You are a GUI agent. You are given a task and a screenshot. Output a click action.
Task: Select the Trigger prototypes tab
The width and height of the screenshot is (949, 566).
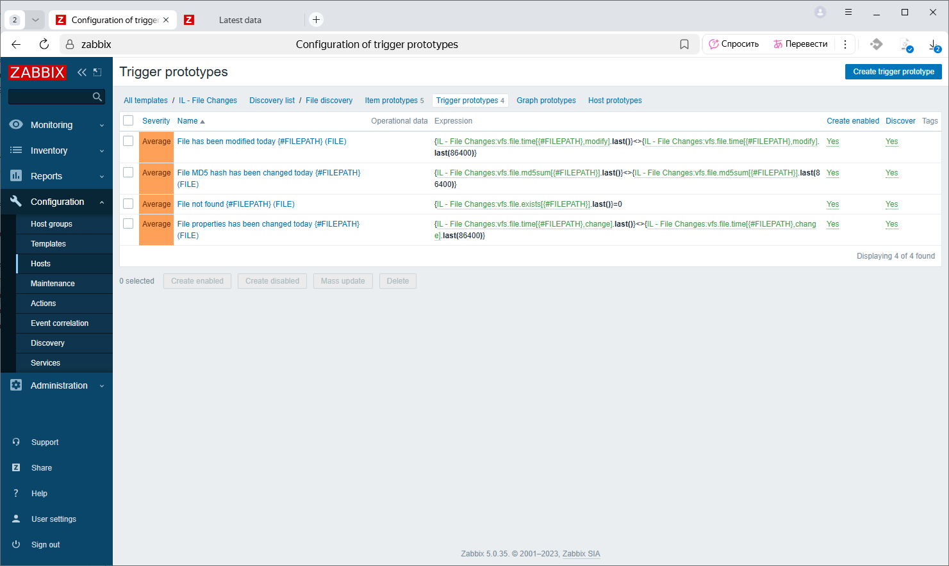[x=470, y=101]
